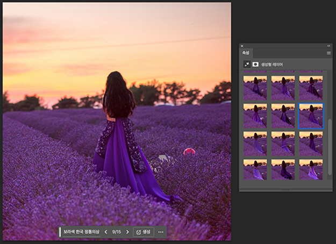
Task: Click the generative layer sparkle icon
Action: click(x=247, y=64)
